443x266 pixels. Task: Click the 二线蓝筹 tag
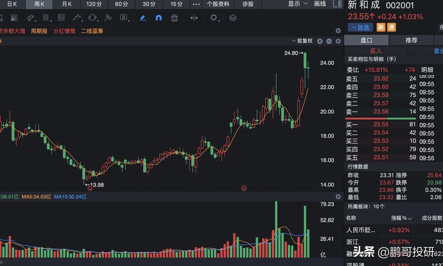coord(92,31)
